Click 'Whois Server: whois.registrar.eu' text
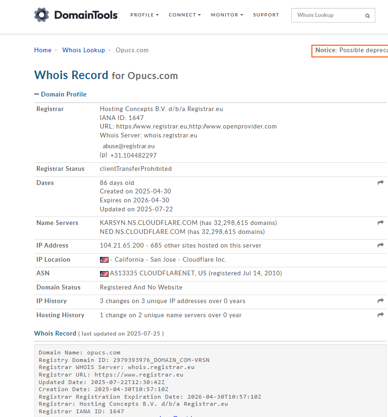The image size is (388, 417). (148, 136)
